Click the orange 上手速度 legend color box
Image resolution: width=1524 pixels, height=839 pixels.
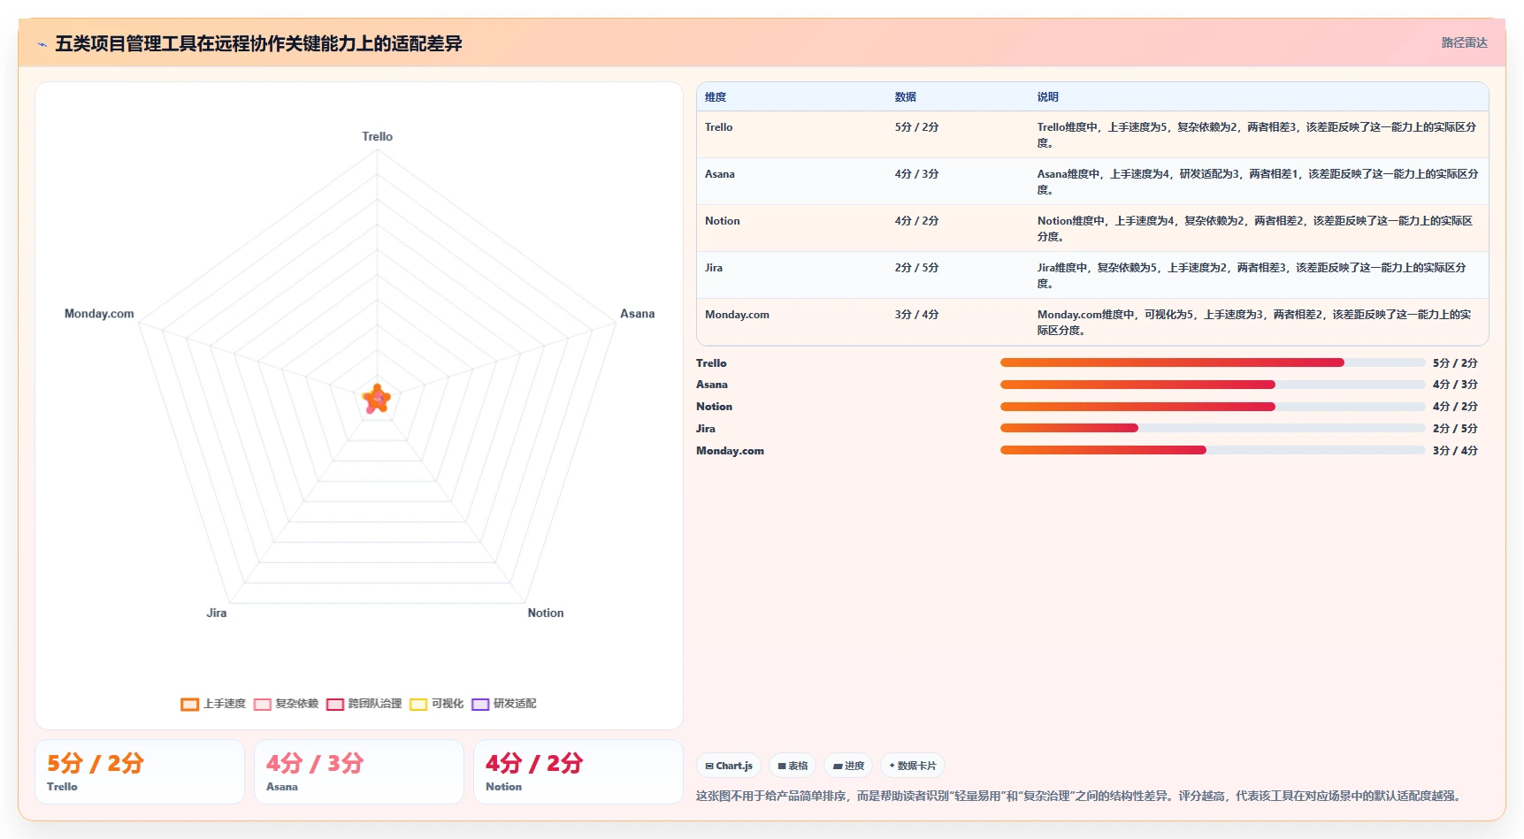189,705
